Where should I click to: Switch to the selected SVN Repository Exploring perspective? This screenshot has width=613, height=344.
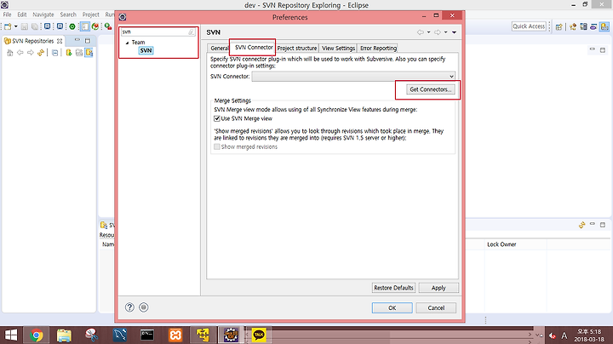click(604, 26)
